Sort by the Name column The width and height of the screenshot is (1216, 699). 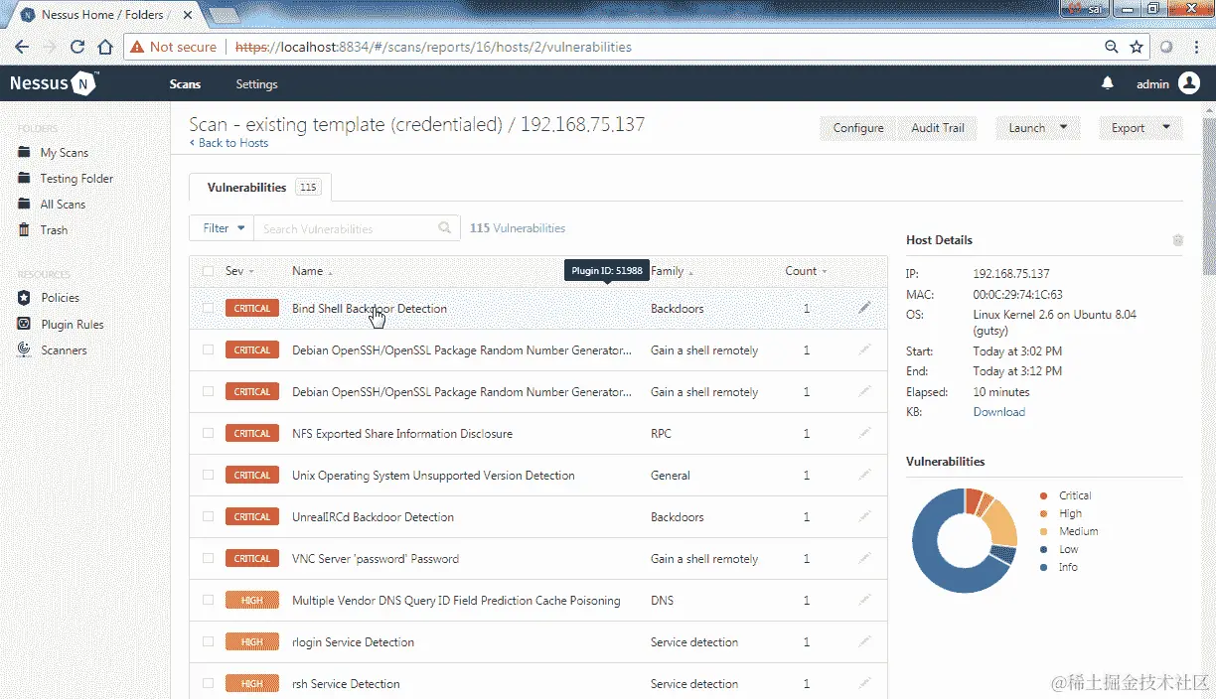pos(312,271)
